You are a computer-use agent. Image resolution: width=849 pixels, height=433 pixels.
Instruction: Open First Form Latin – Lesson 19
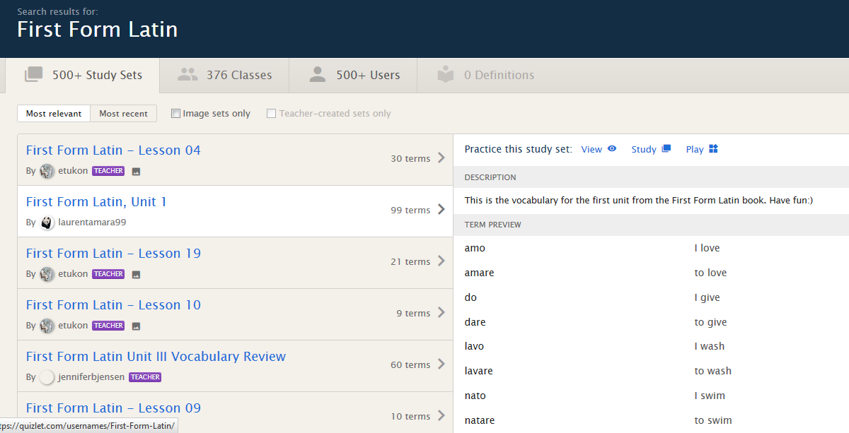[113, 253]
